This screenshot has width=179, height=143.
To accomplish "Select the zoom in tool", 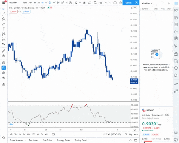I will [4, 56].
